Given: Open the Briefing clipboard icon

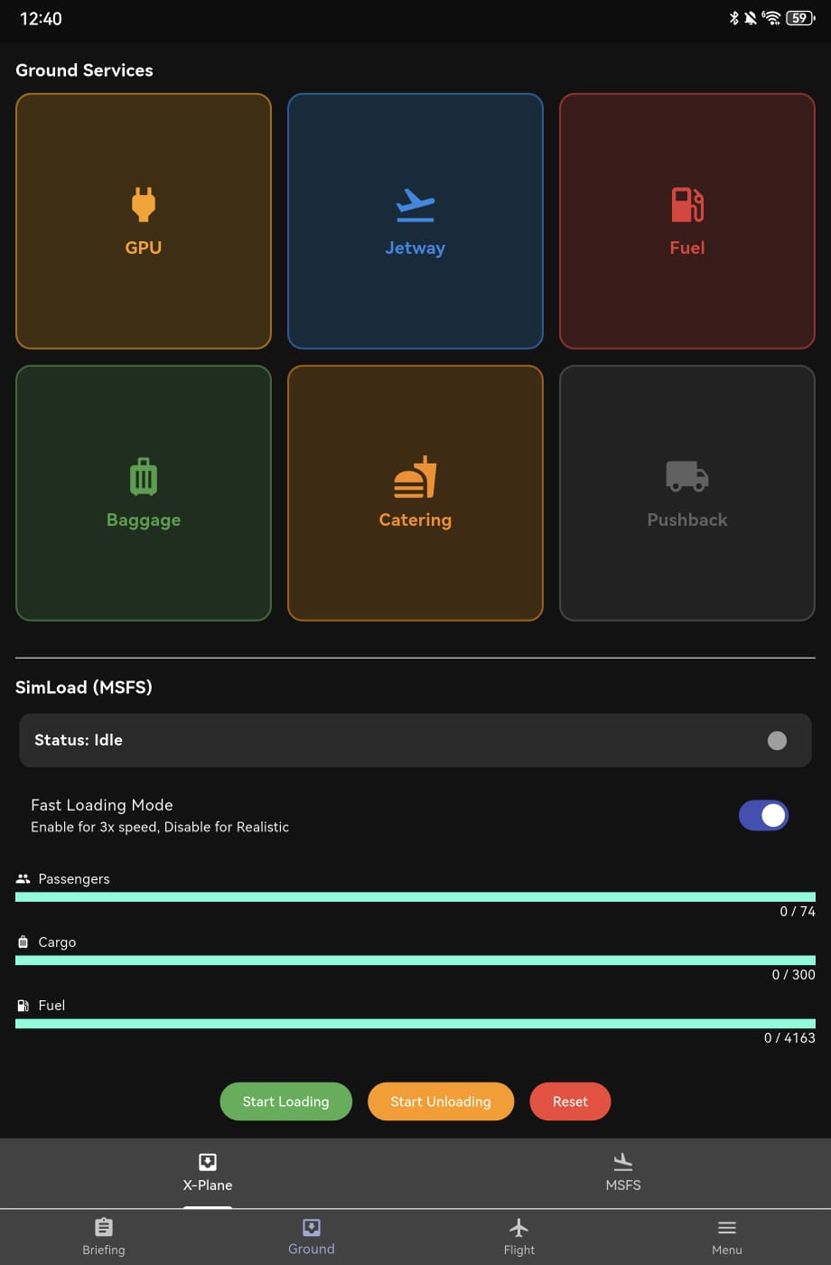Looking at the screenshot, I should [x=104, y=1227].
